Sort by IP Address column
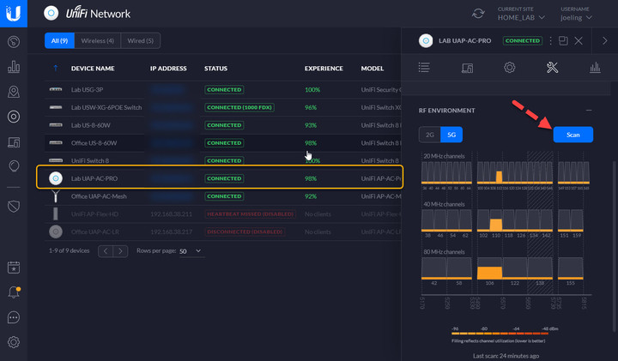 (x=168, y=68)
